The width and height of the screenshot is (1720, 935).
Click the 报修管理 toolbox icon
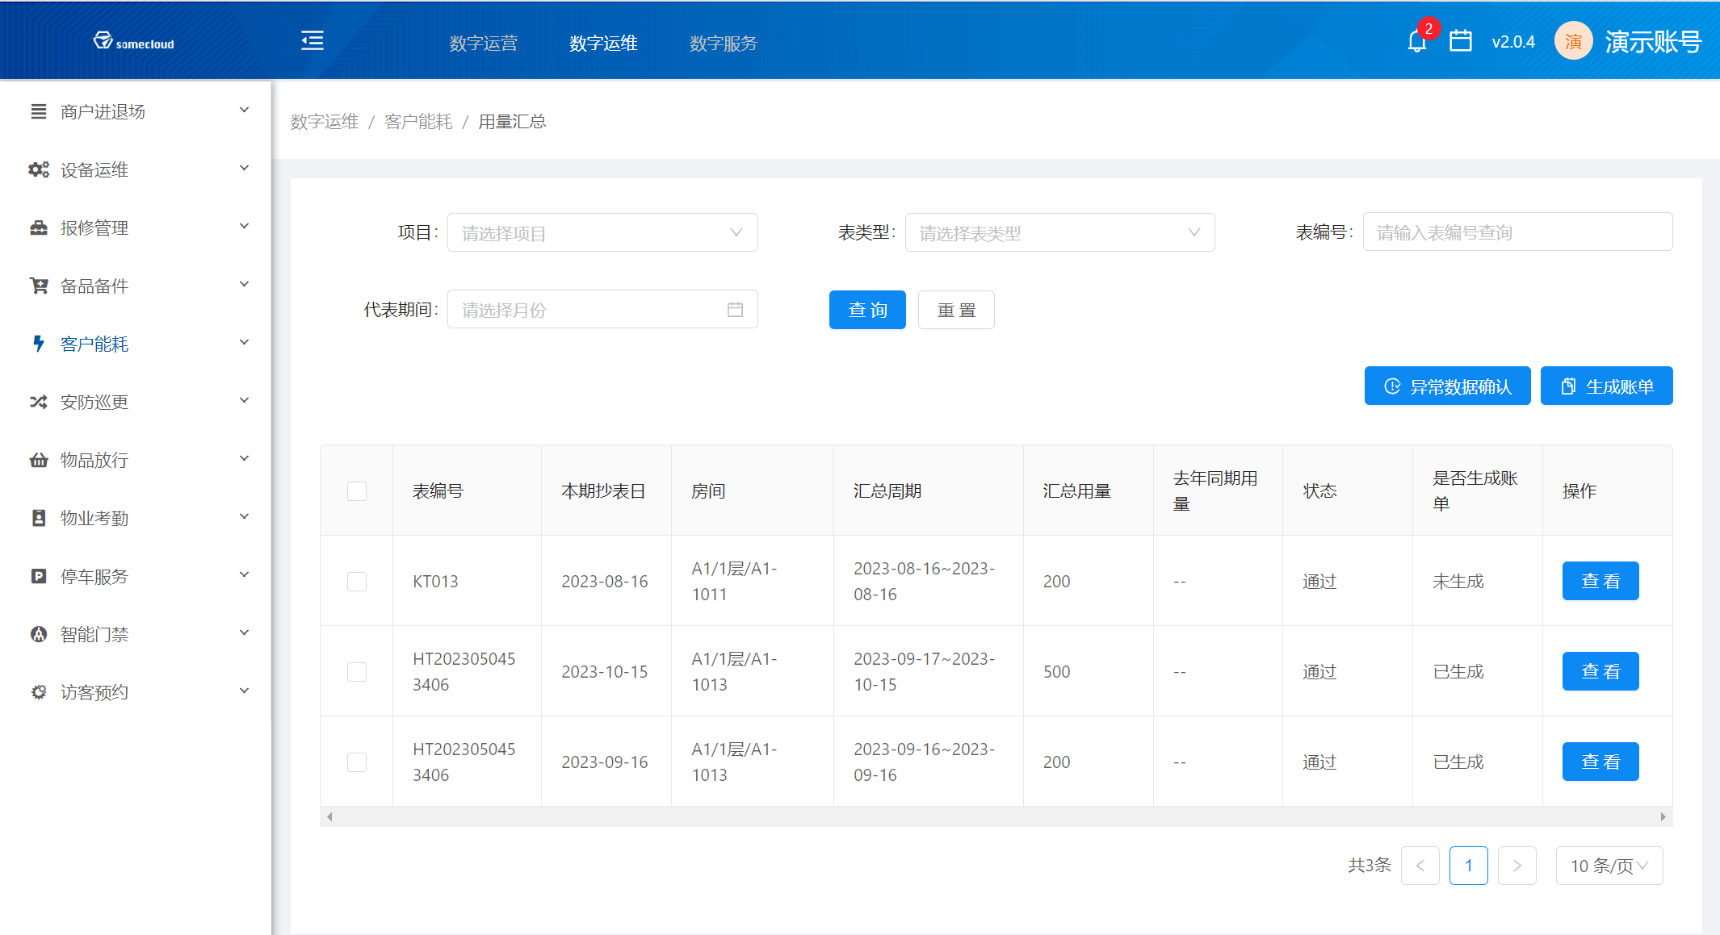click(x=38, y=227)
